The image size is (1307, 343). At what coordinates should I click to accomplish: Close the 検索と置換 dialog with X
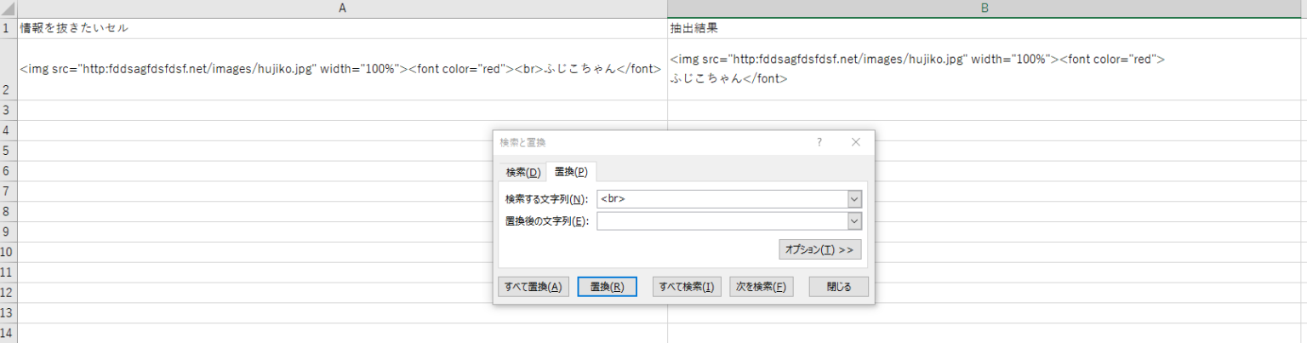click(856, 142)
